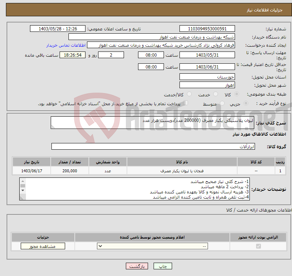Click the جزئیات اطلاعات نیاز page title
The height and width of the screenshot is (276, 292).
click(265, 10)
